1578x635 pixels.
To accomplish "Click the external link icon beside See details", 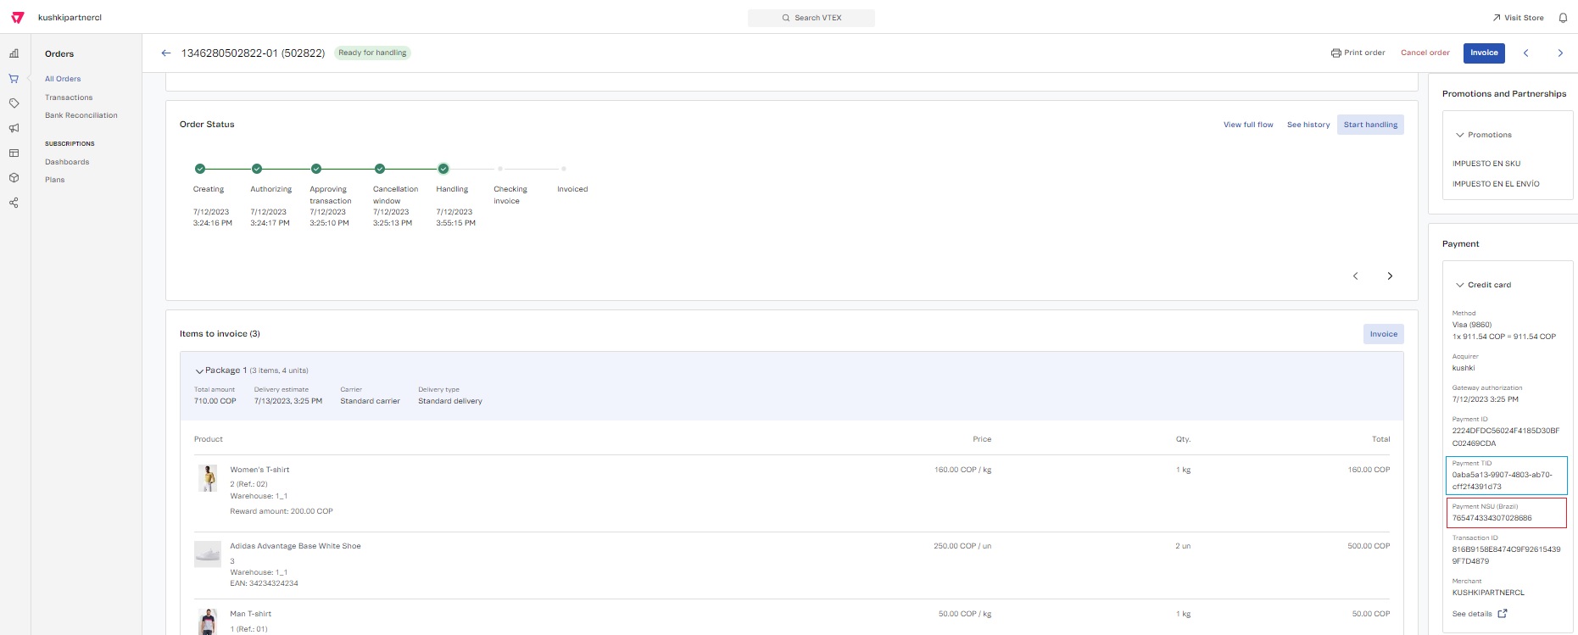I will point(1503,614).
